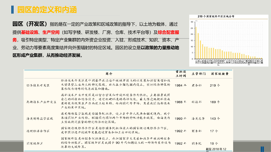Click the 30 label on the chart axis

(x=192, y=22)
